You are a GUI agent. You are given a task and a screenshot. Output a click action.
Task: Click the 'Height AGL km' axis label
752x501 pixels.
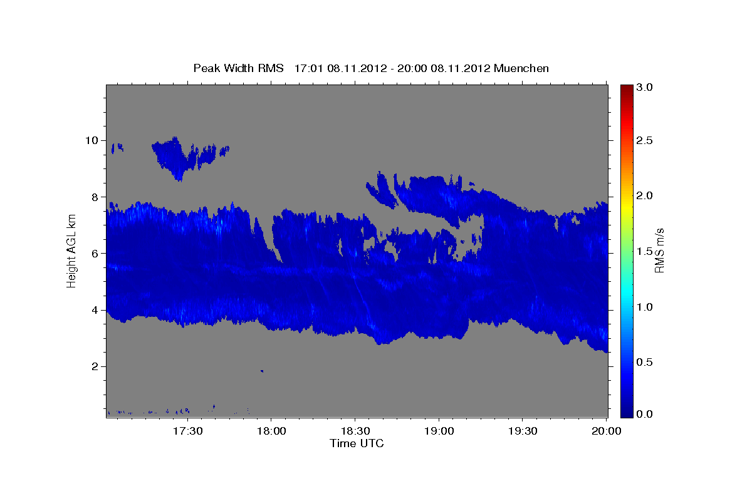[71, 251]
